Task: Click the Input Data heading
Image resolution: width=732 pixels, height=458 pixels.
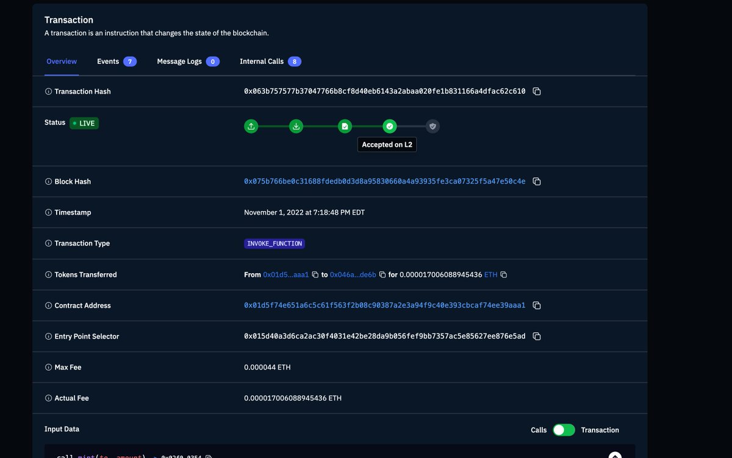Action: (62, 429)
